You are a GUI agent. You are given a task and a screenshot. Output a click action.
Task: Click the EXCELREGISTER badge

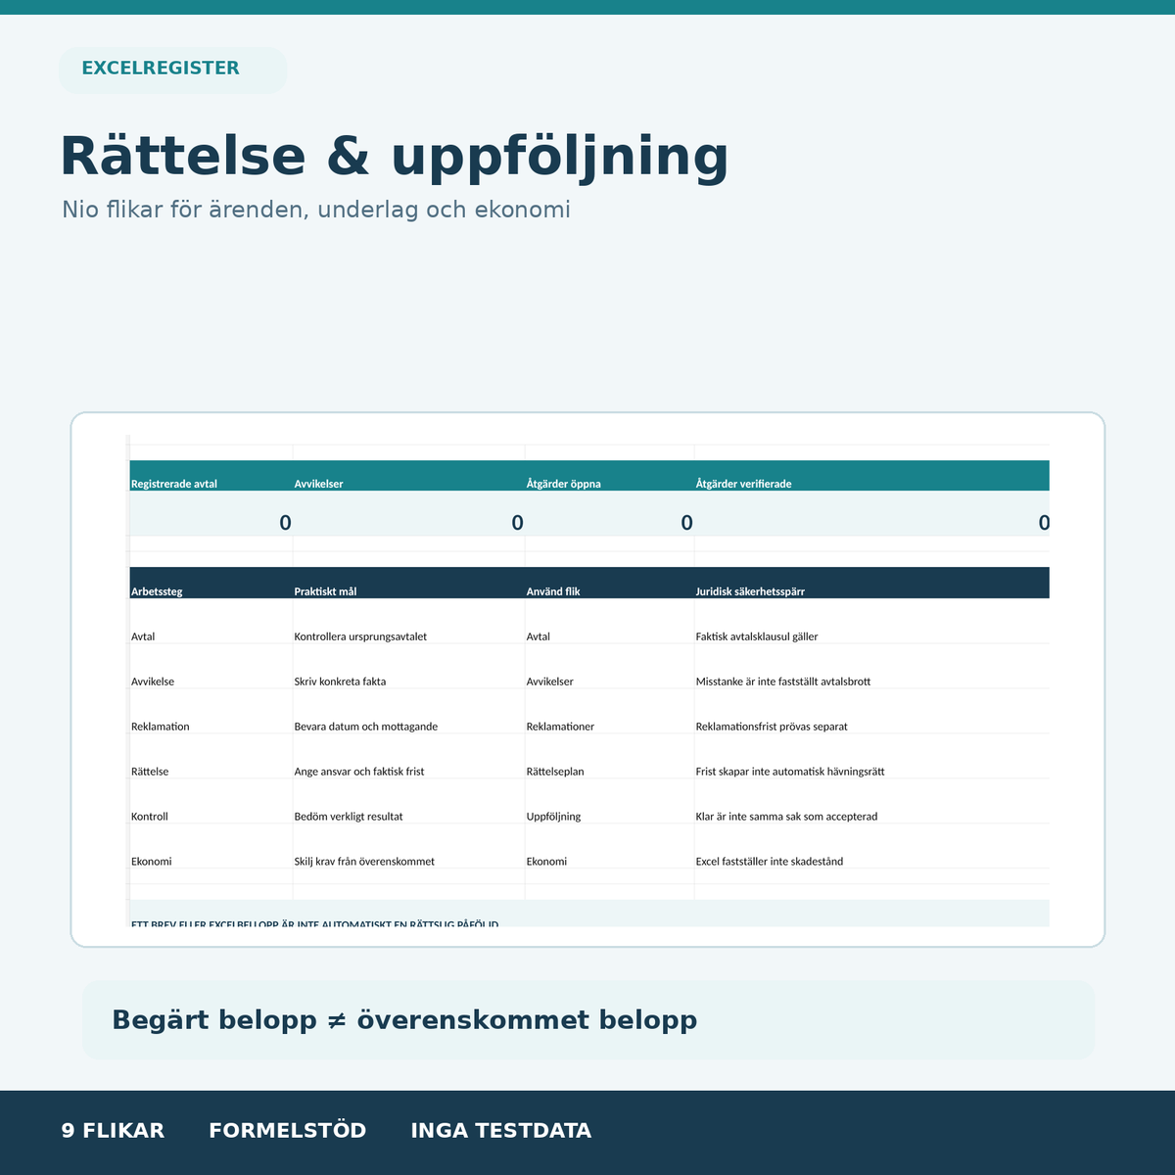point(172,70)
